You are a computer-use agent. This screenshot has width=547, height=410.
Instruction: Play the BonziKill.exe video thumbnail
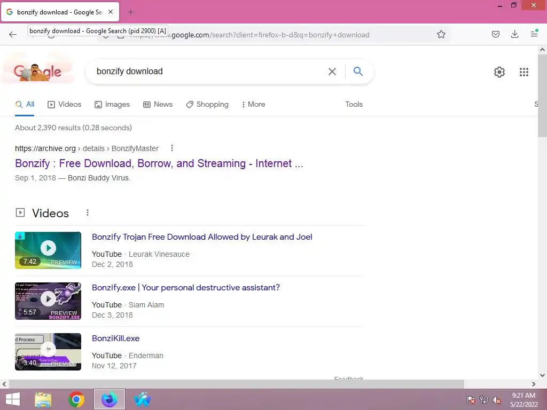(48, 352)
